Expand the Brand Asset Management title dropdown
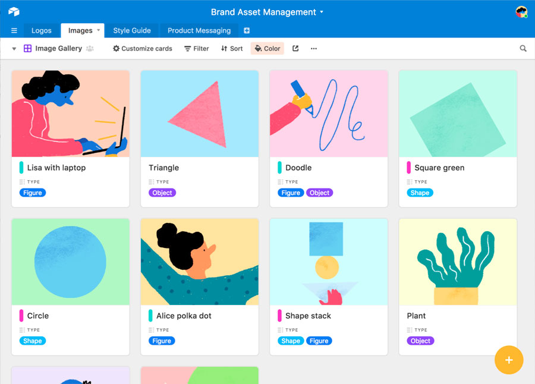Viewport: 535px width, 384px height. 322,12
